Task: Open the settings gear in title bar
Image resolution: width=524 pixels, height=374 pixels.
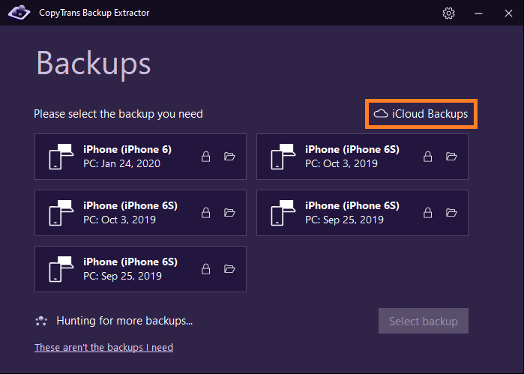Action: pos(448,13)
